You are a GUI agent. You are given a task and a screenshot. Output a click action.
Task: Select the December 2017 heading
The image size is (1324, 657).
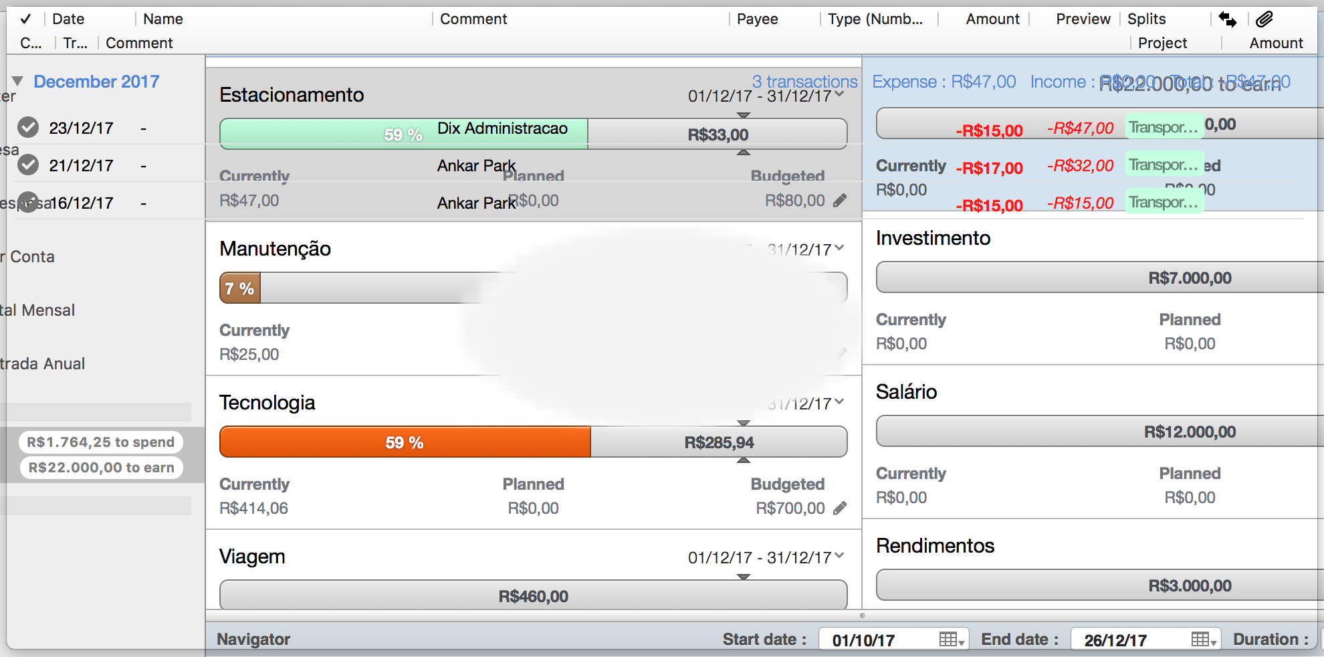point(96,82)
